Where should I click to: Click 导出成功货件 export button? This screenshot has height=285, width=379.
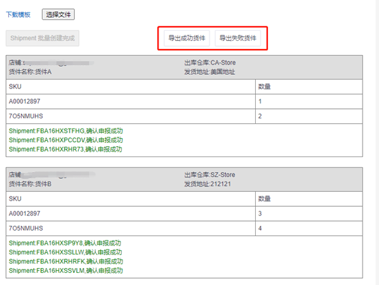click(187, 38)
